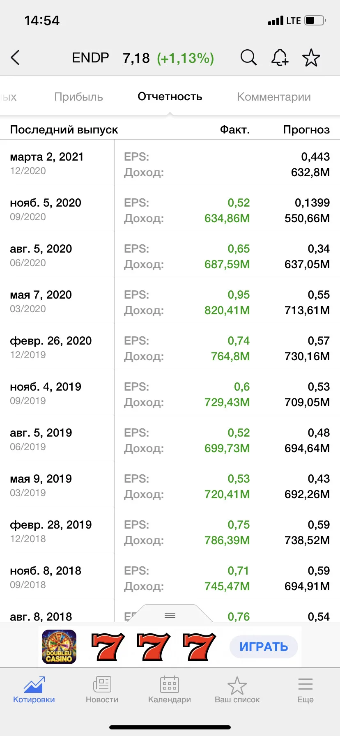The height and width of the screenshot is (736, 340).
Task: Toggle the star watchlist icon in header
Action: [311, 58]
